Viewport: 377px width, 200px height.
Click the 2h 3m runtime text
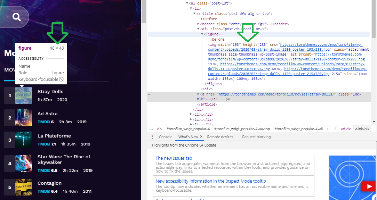pos(65,122)
